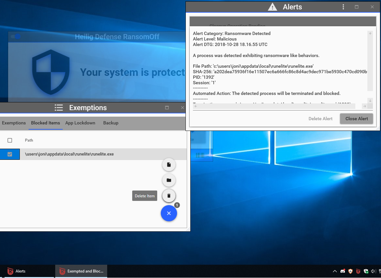Click the SHA-256 hash line
This screenshot has height=278, width=381.
[x=280, y=72]
